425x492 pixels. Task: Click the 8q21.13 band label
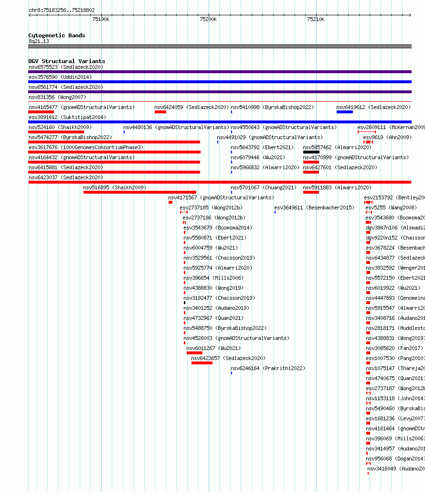pyautogui.click(x=39, y=42)
